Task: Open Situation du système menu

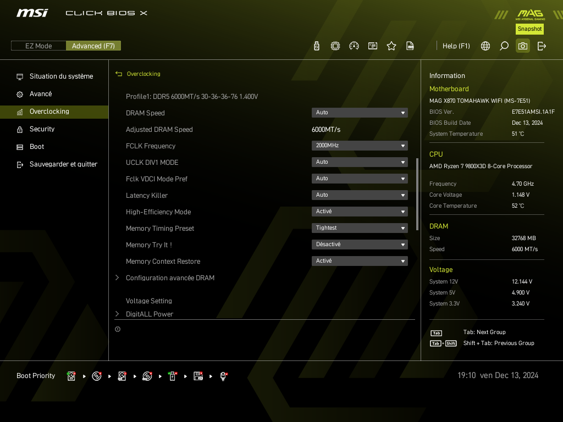Action: [61, 76]
